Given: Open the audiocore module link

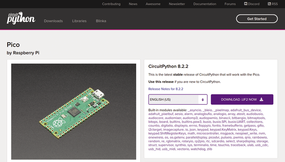Looking at the screenshot, I should 156,118.
